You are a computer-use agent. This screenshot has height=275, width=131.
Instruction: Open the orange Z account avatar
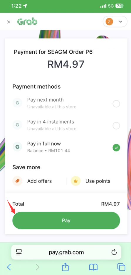click(109, 22)
